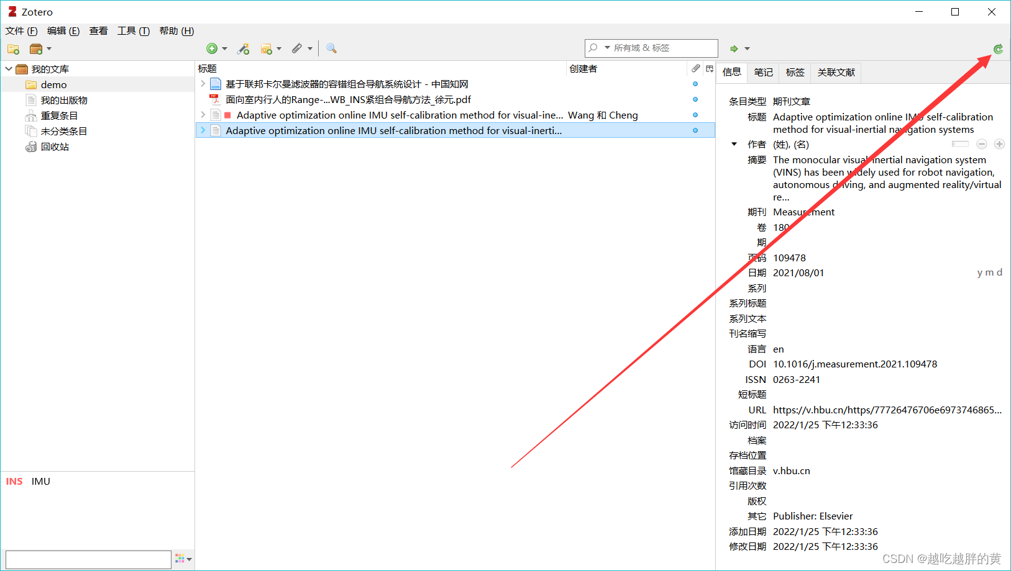The width and height of the screenshot is (1011, 571).
Task: Click the Add Item by Identifier wand icon
Action: (244, 49)
